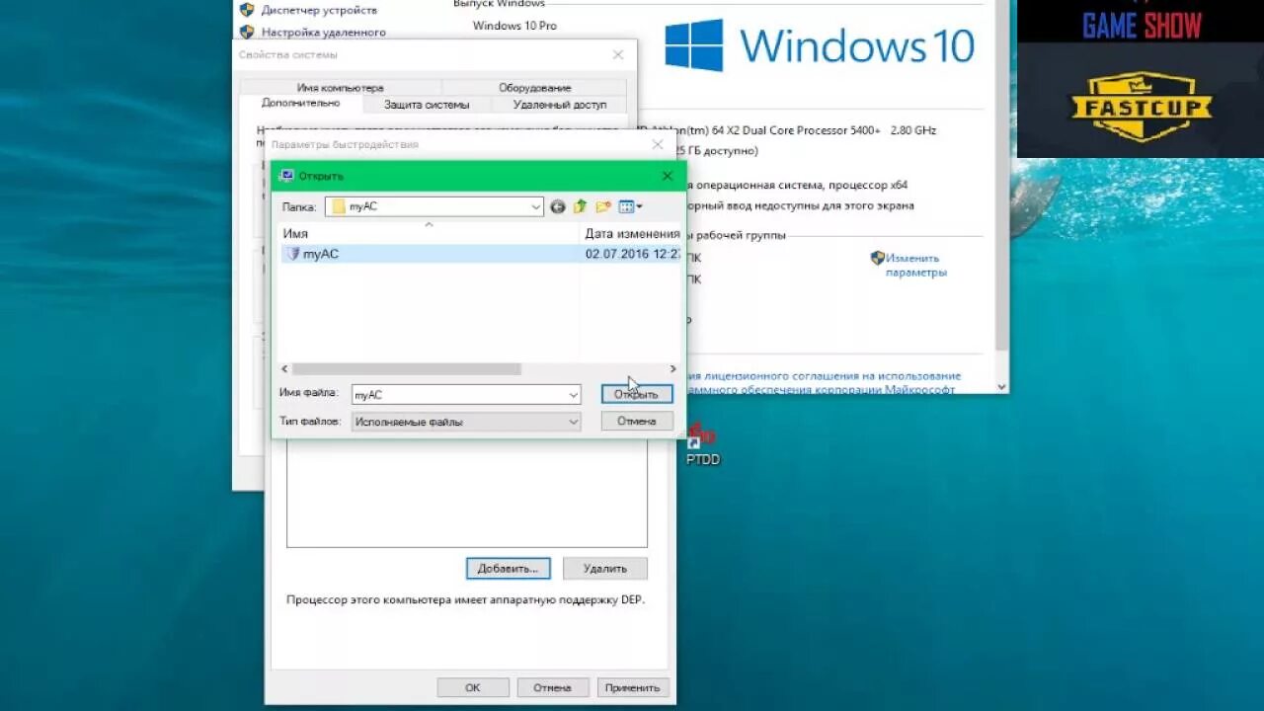Create a new folder in Open dialog

coord(603,206)
